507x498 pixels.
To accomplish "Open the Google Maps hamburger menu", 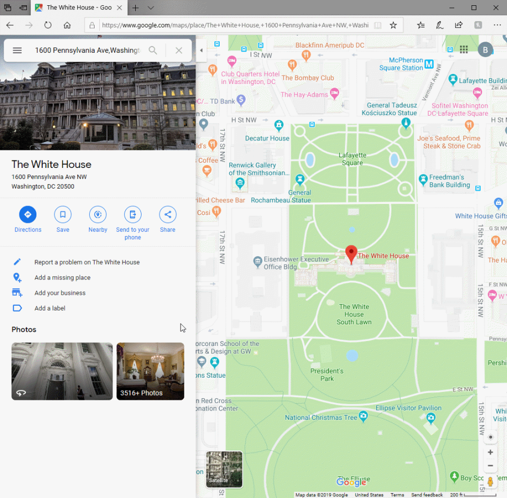I will click(x=17, y=50).
